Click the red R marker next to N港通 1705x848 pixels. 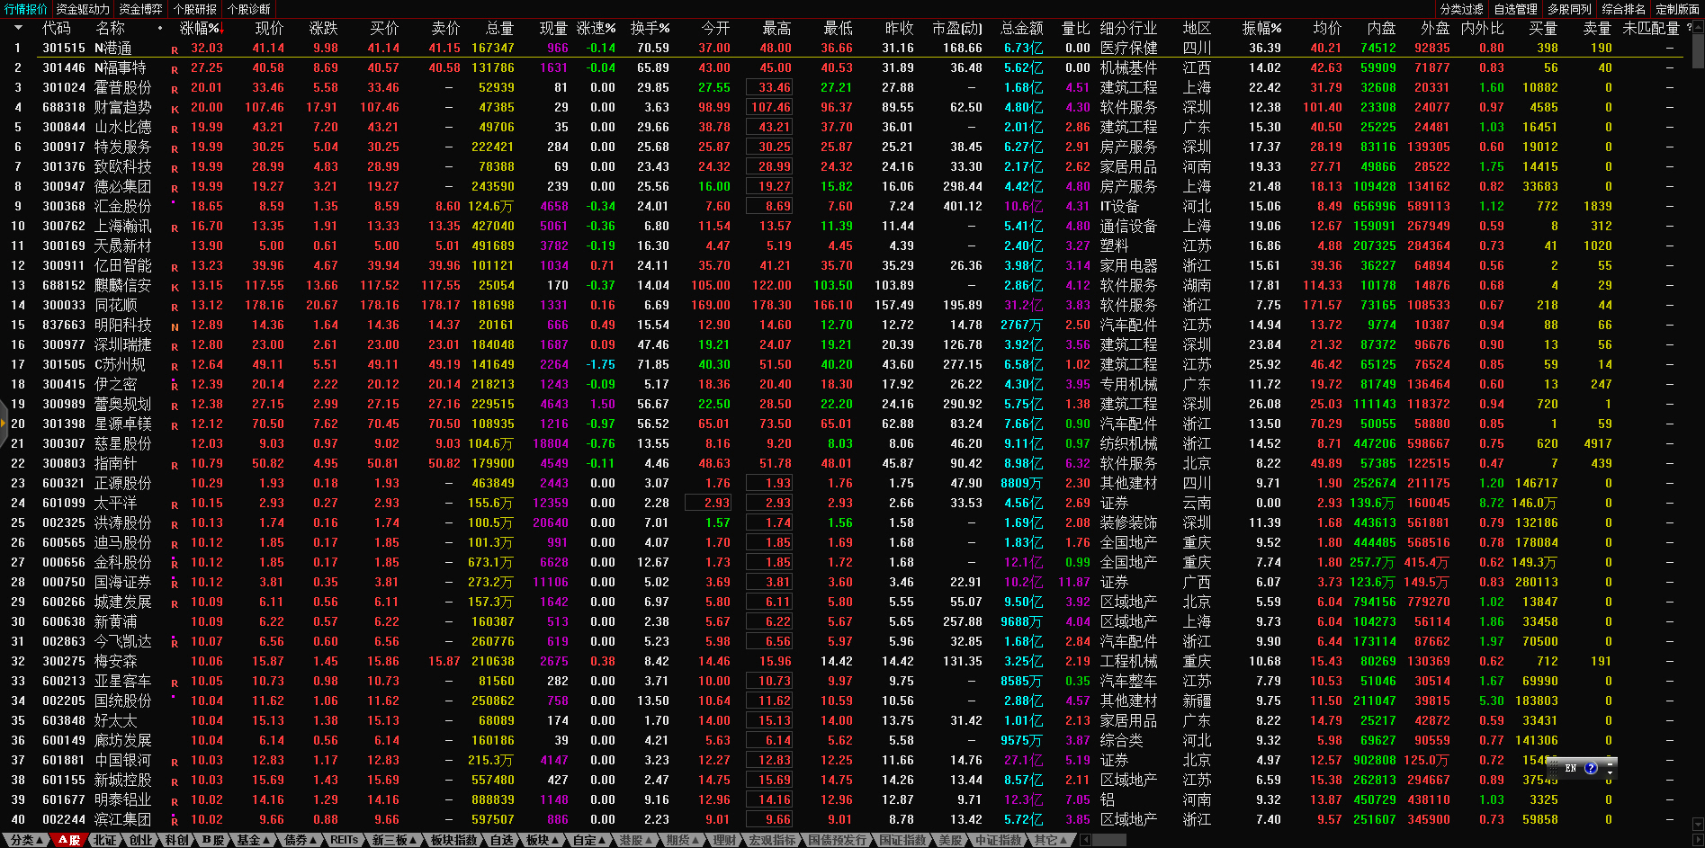175,49
